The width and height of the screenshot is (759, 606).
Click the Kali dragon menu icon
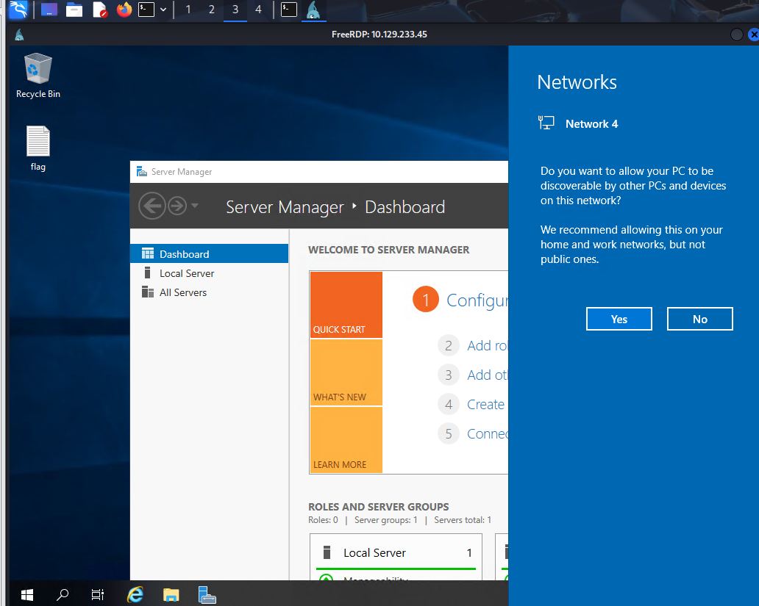18,10
